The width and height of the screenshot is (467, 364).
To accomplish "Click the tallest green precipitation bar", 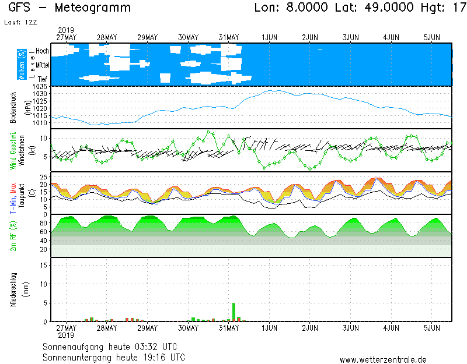I will (x=234, y=312).
